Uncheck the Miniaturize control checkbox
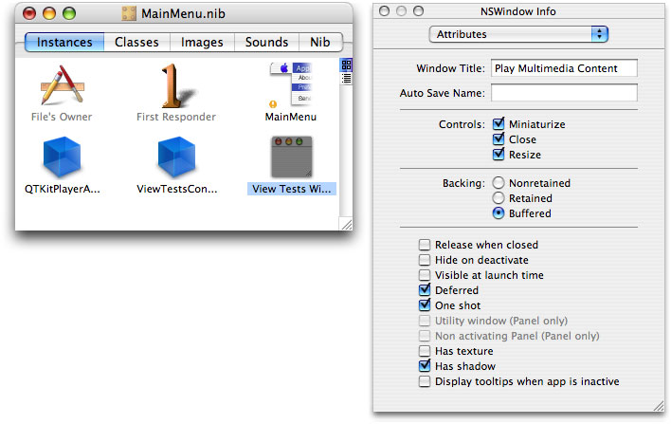 pyautogui.click(x=499, y=123)
